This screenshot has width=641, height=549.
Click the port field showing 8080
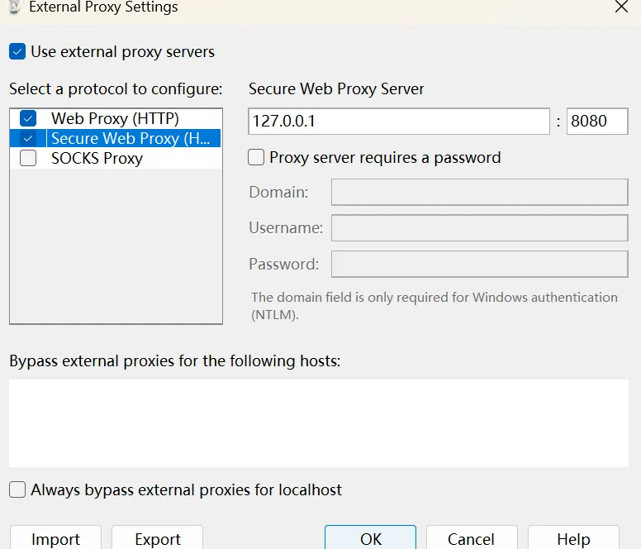point(596,121)
